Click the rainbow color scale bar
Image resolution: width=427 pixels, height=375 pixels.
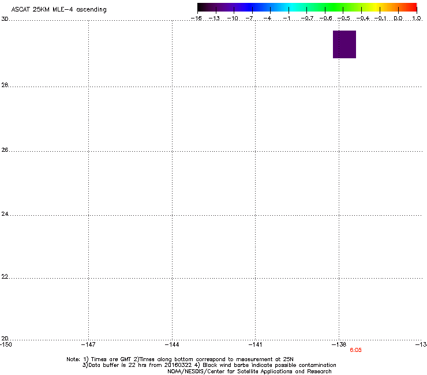coord(307,7)
